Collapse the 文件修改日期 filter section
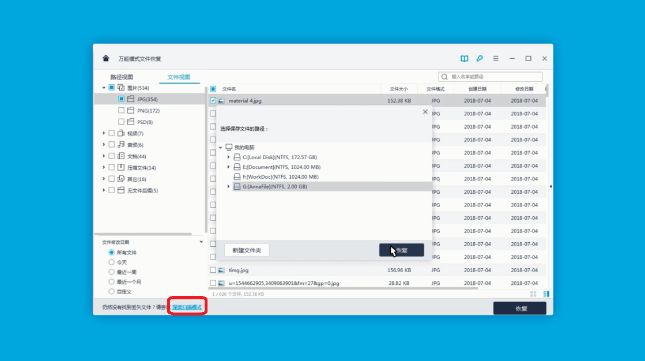 click(x=201, y=242)
